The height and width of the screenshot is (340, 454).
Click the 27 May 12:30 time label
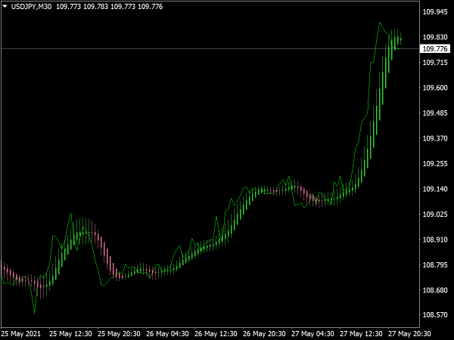361,334
